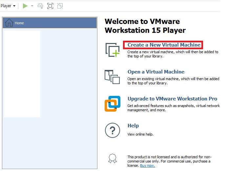The image size is (226, 173).
Task: Select Home in the library sidebar
Action: click(50, 23)
